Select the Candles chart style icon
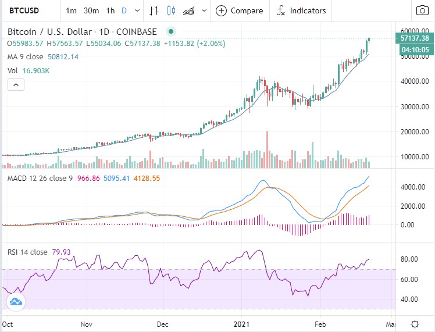435x332 pixels. pos(171,10)
